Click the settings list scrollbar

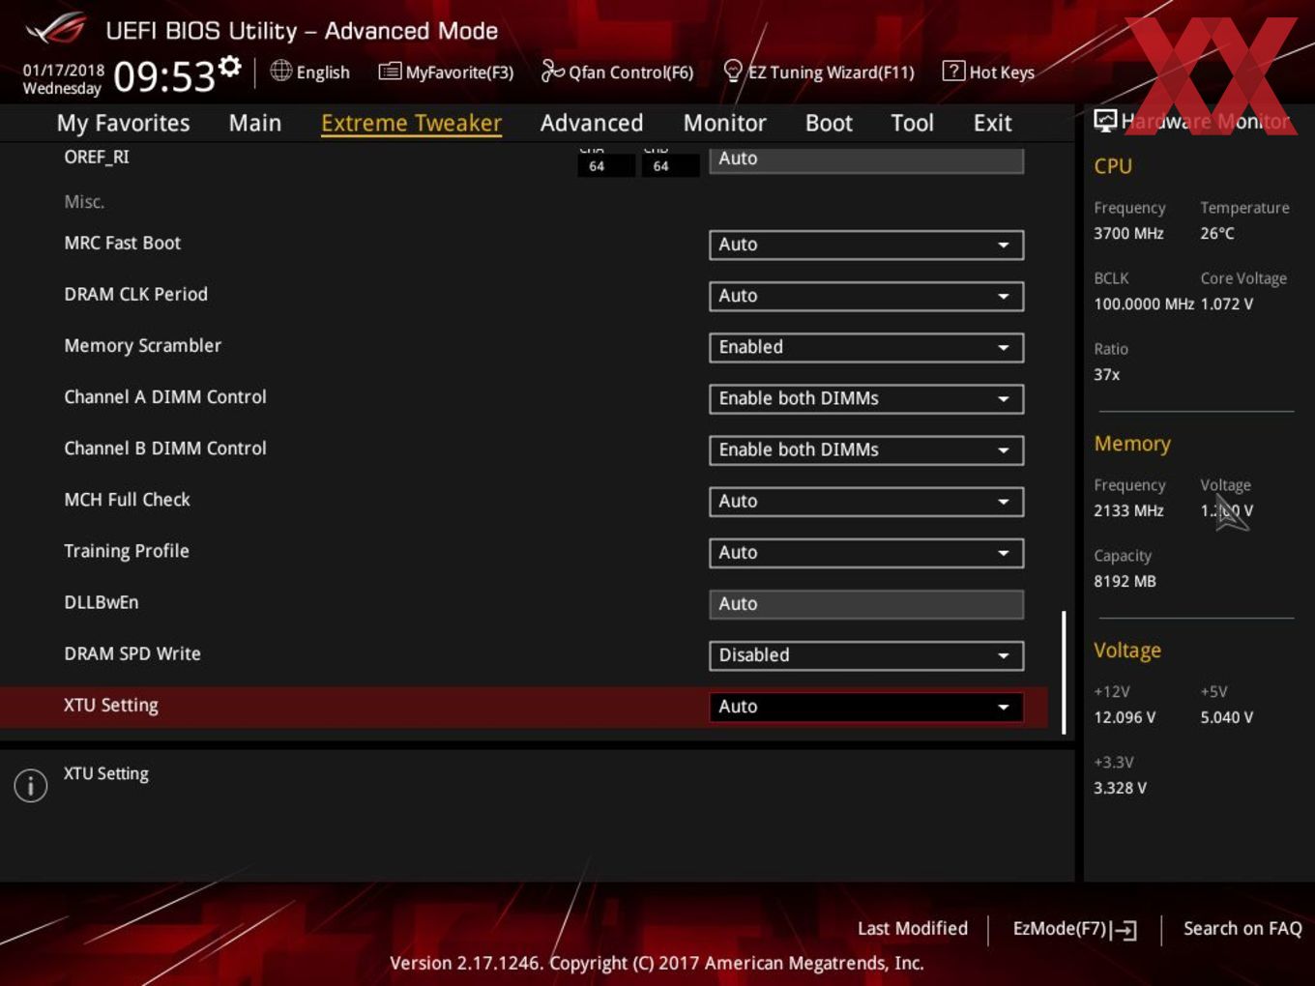coord(1064,672)
